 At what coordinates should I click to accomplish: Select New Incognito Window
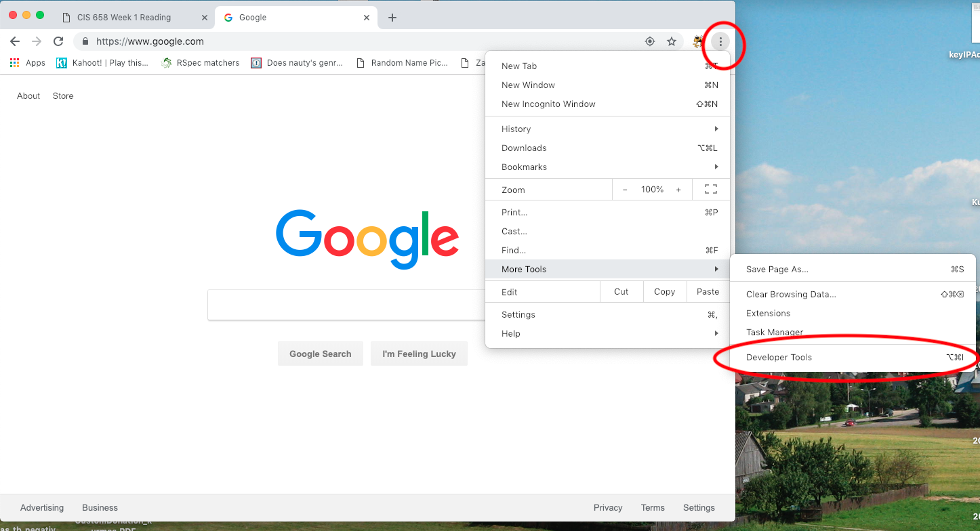click(608, 104)
